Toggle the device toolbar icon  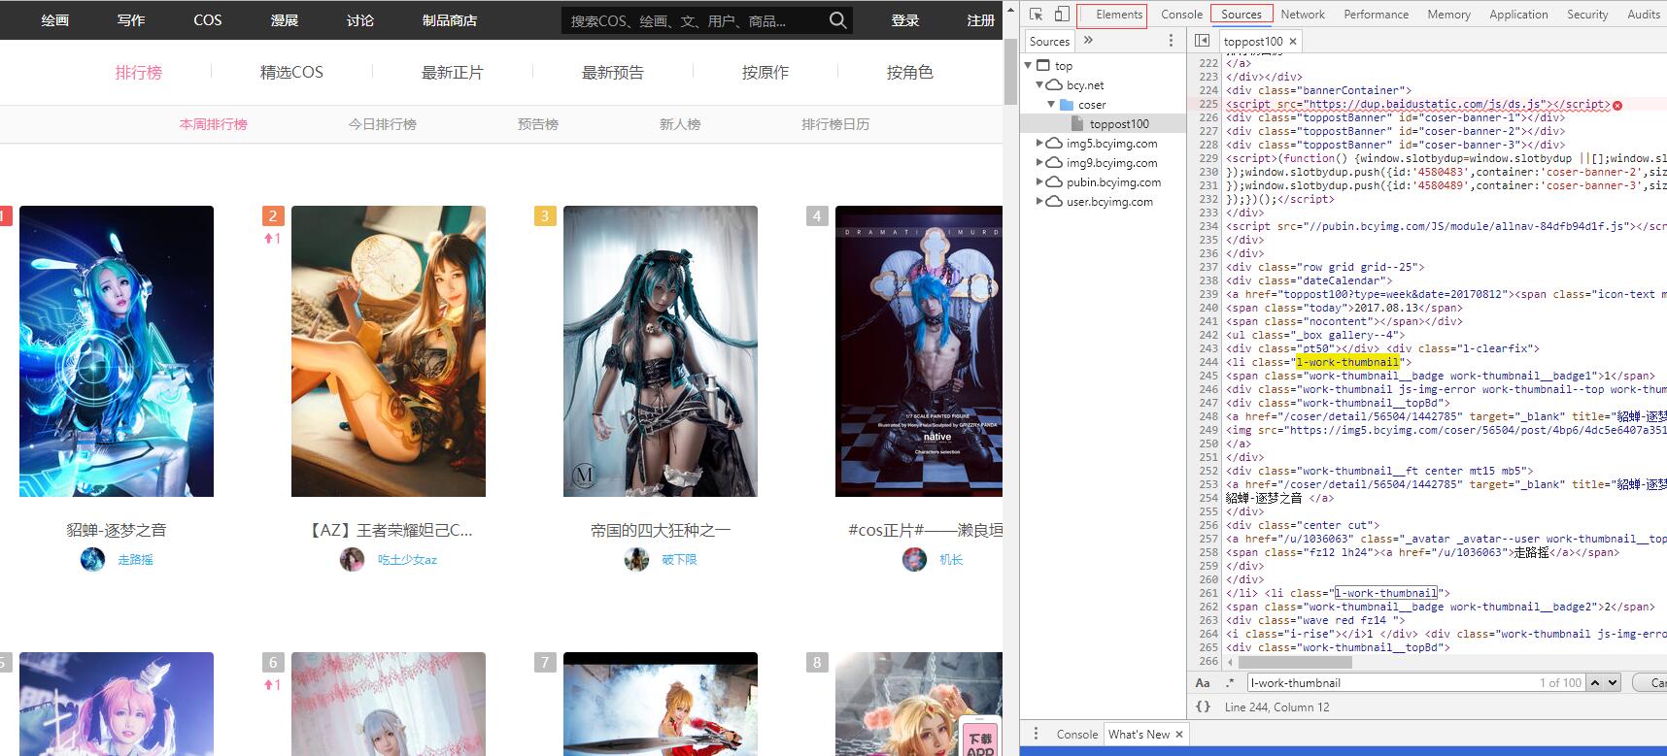click(x=1061, y=15)
